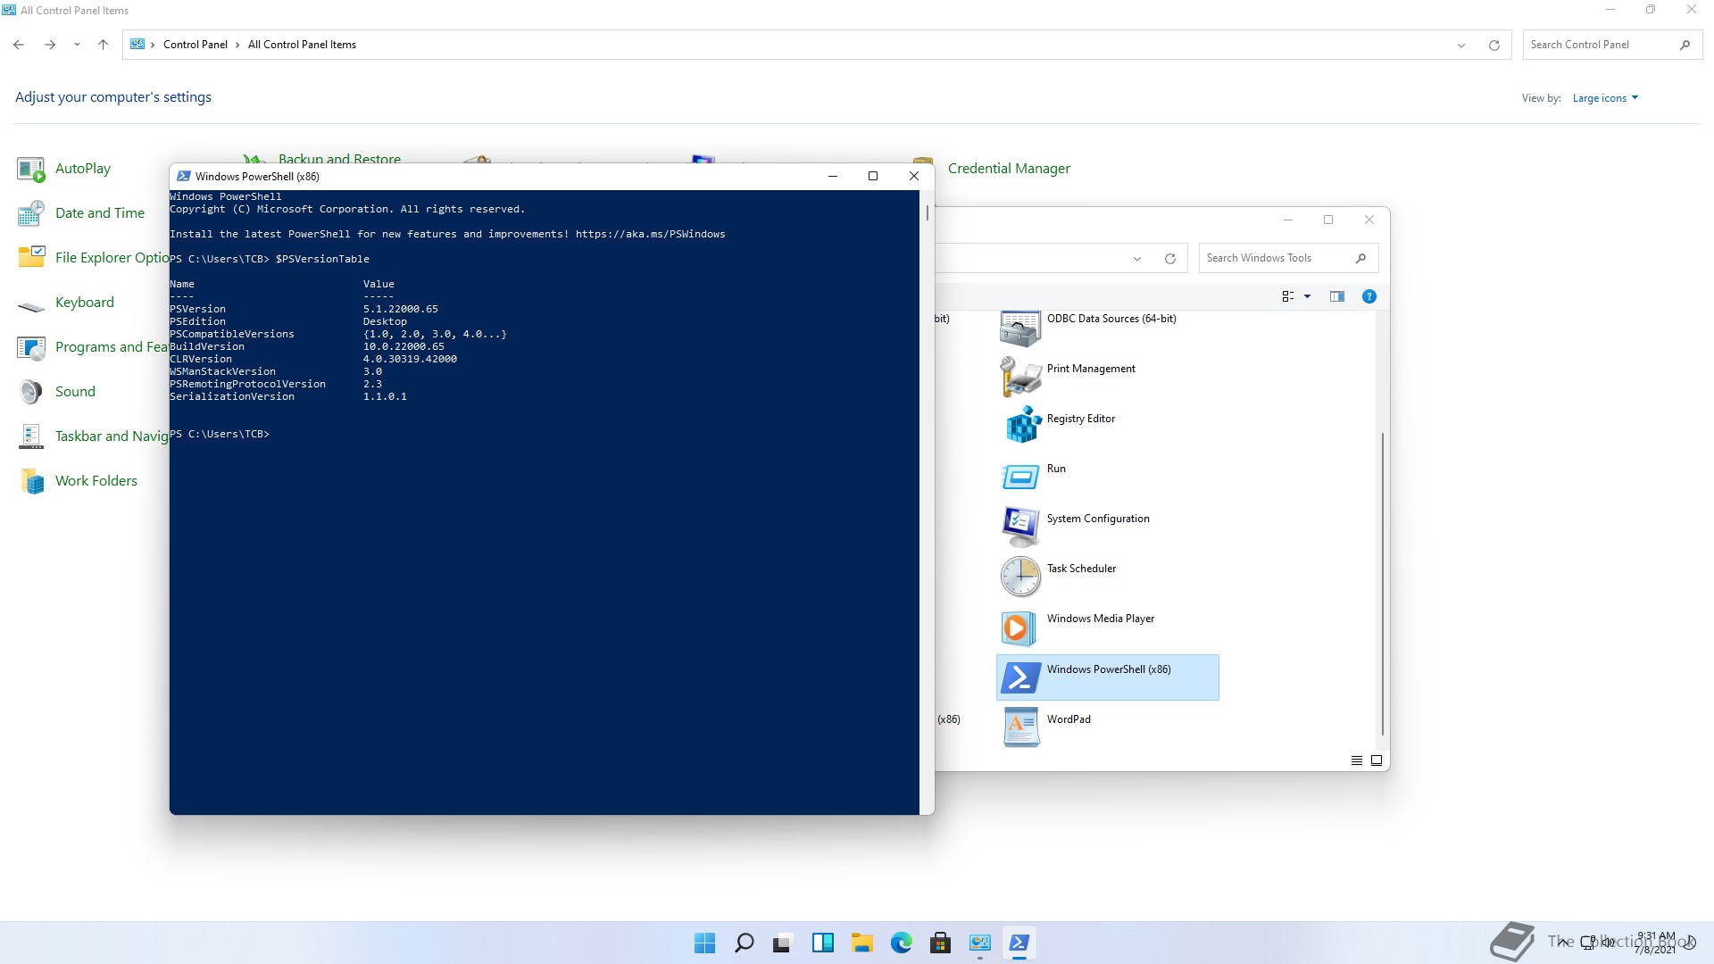Viewport: 1714px width, 964px height.
Task: Refresh Windows Tools window
Action: [1169, 259]
